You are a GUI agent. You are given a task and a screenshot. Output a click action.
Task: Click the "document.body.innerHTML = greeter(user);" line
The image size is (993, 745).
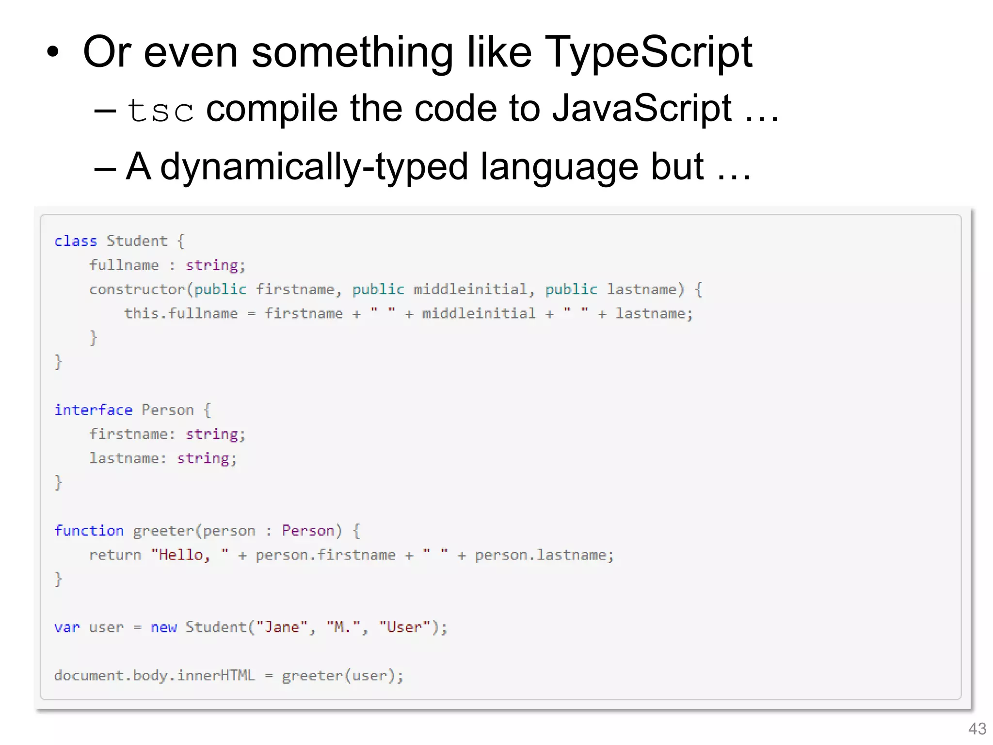[229, 676]
